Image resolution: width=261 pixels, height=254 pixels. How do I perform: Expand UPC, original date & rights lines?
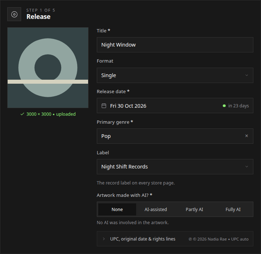tap(175, 239)
